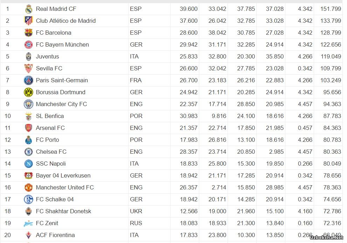This screenshot has width=347, height=243.
Task: Click the FC Barcelona crest icon
Action: 29,33
